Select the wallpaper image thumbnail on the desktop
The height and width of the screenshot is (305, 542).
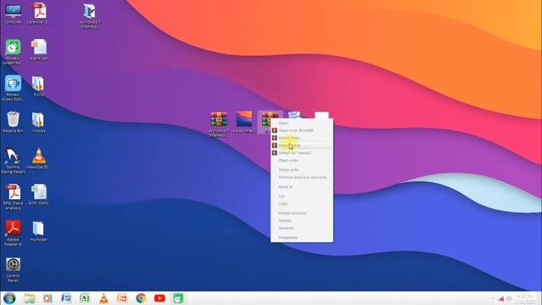coord(244,122)
